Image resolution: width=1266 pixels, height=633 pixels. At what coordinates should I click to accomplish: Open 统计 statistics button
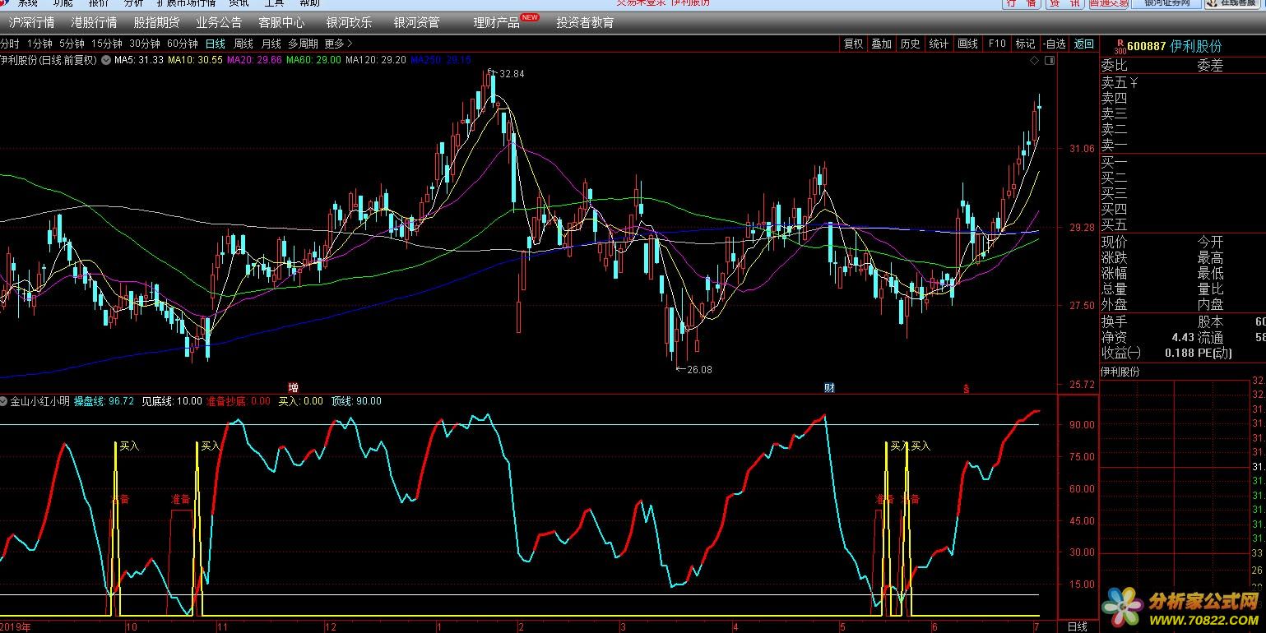coord(939,44)
